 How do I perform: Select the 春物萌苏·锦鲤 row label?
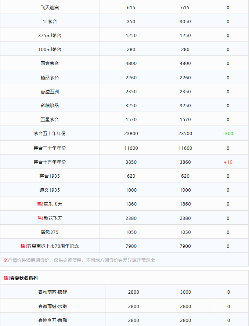pyautogui.click(x=53, y=292)
